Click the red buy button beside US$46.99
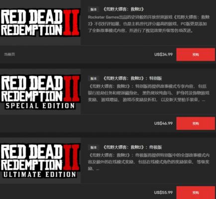The width and height of the screenshot is (216, 199). pos(196,123)
